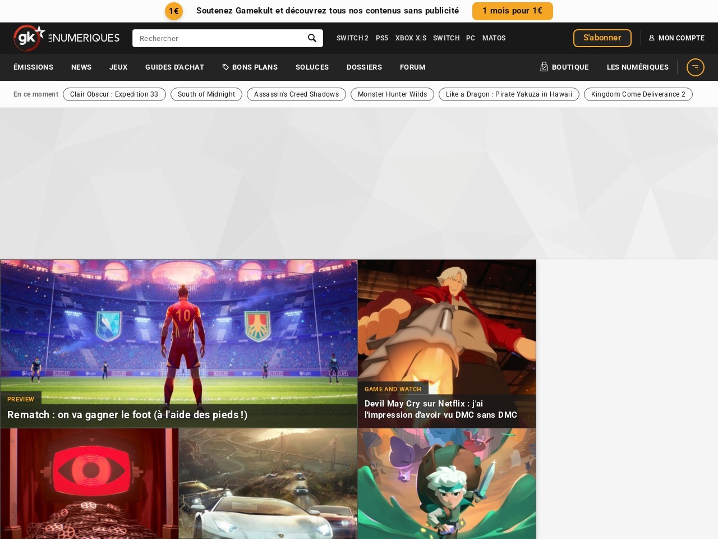Click the S'abonner button
Image resolution: width=718 pixels, height=539 pixels.
(x=602, y=38)
